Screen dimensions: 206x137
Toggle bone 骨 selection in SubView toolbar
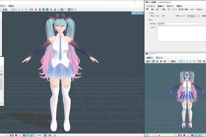(x=161, y=61)
